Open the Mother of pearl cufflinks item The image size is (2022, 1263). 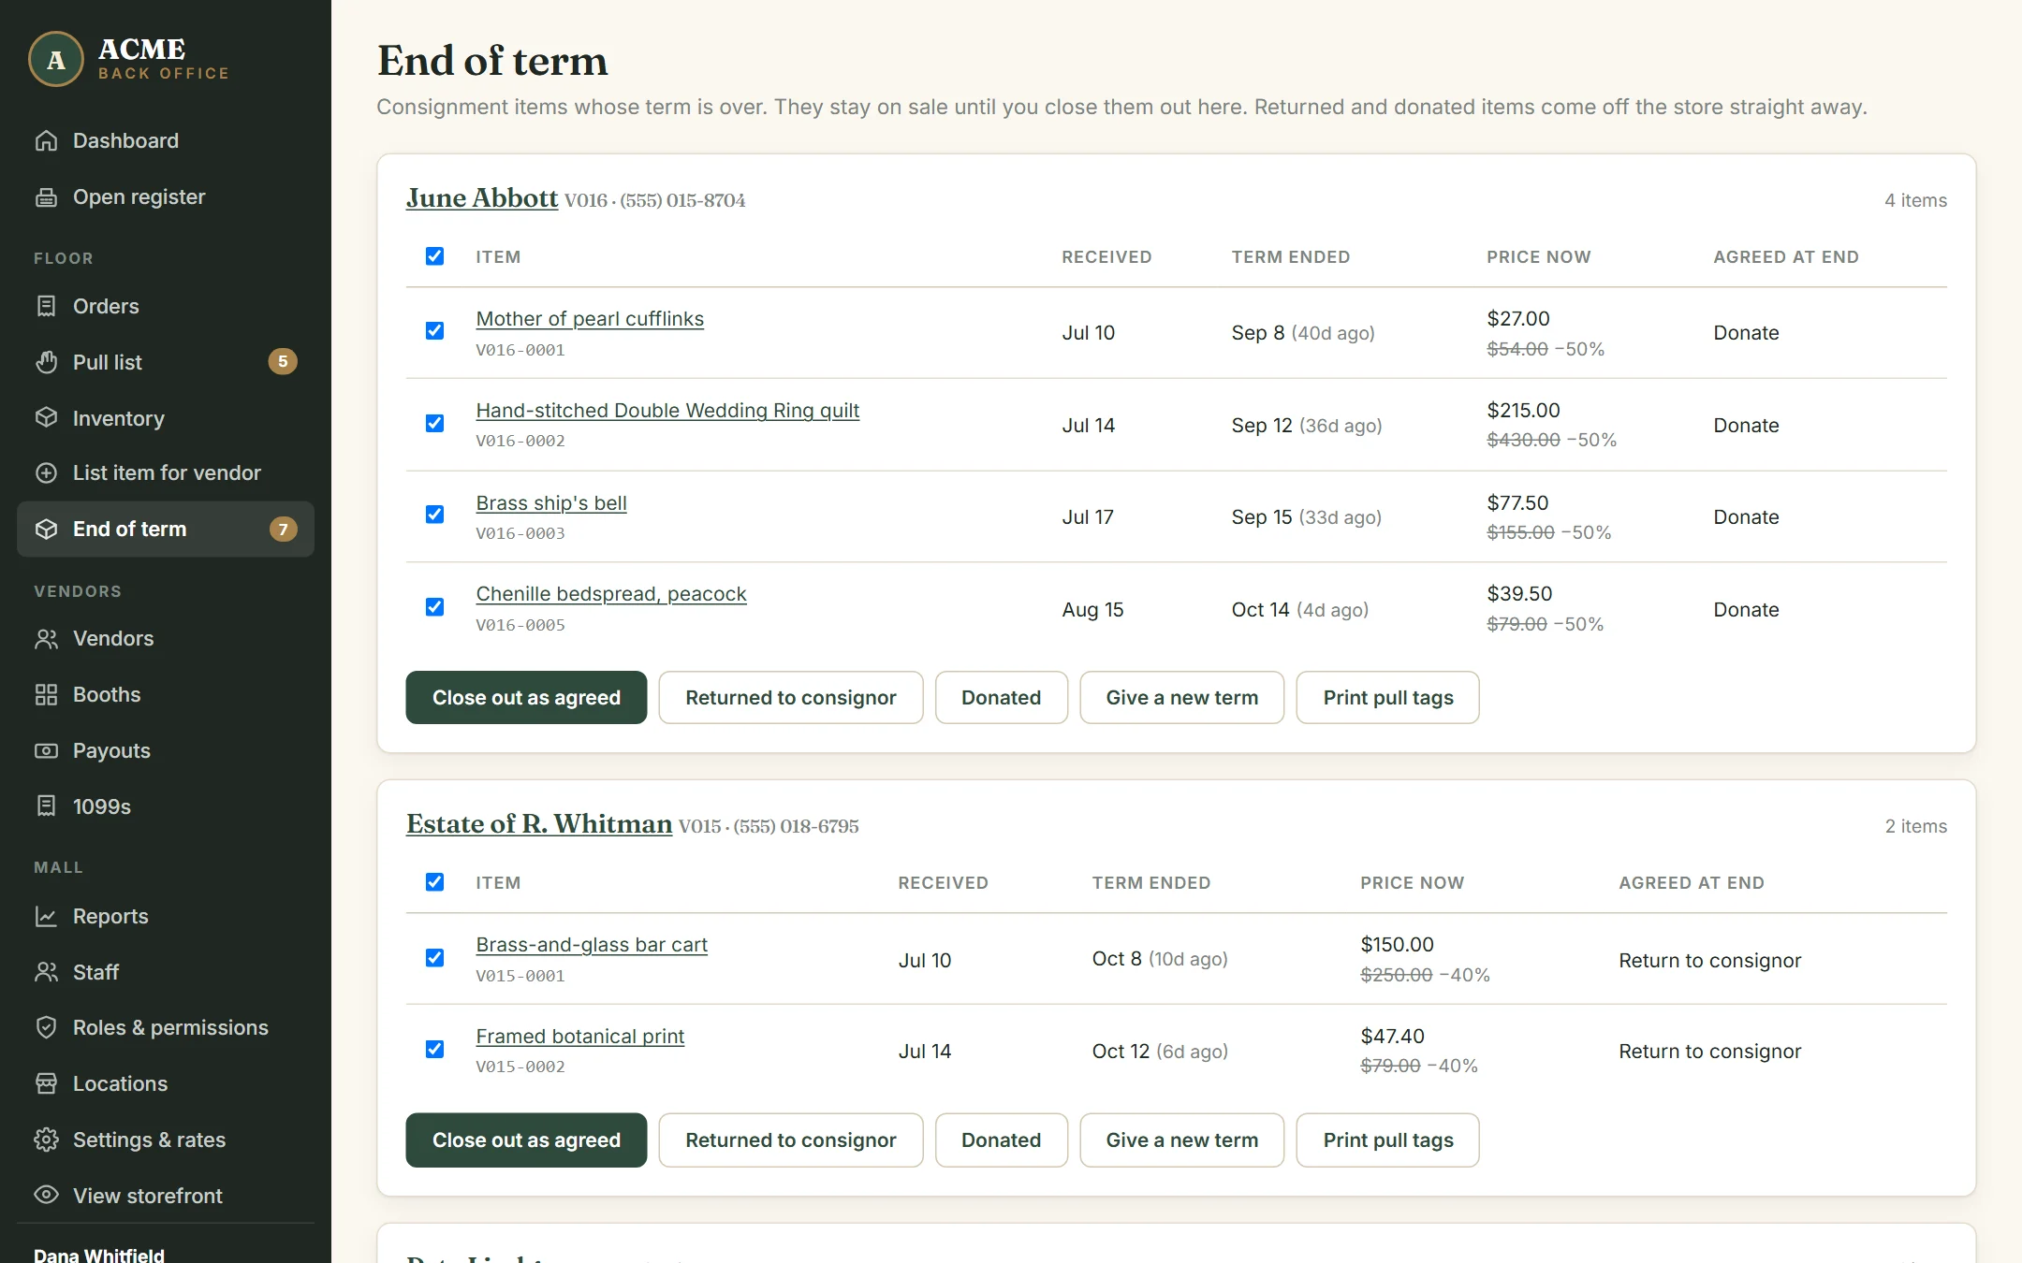click(590, 318)
